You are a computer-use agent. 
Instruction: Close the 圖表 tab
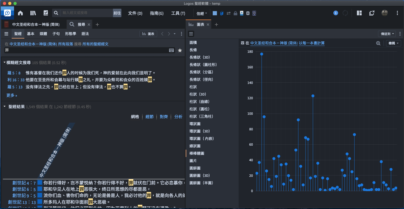coord(208,25)
